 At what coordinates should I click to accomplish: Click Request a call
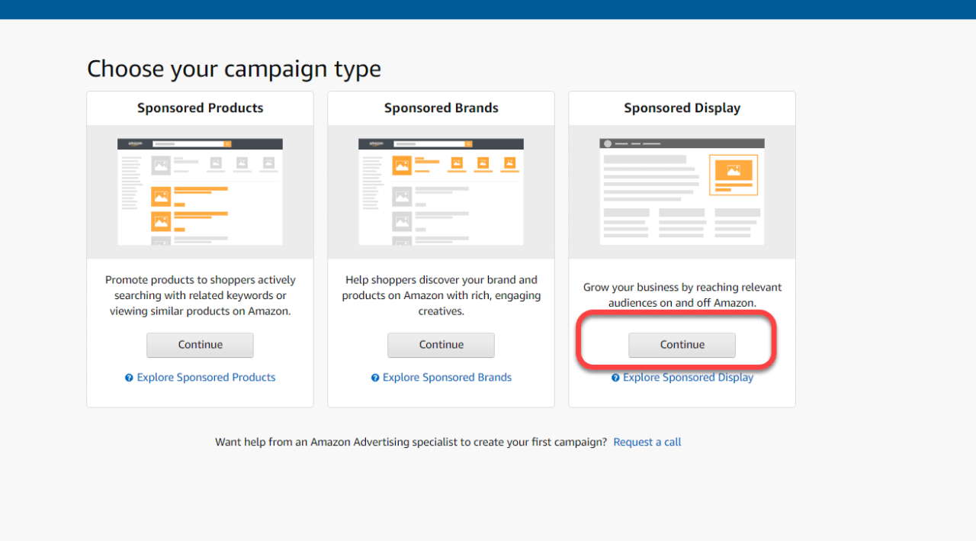coord(647,442)
